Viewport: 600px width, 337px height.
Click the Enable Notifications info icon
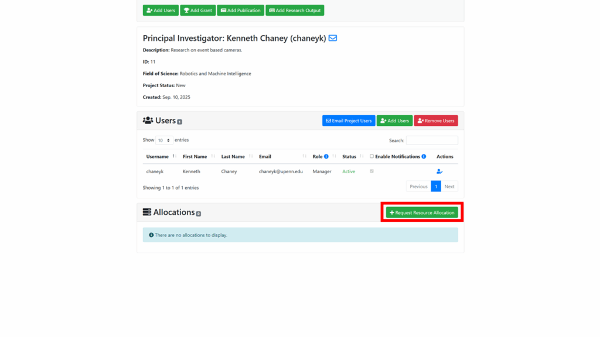tap(424, 157)
